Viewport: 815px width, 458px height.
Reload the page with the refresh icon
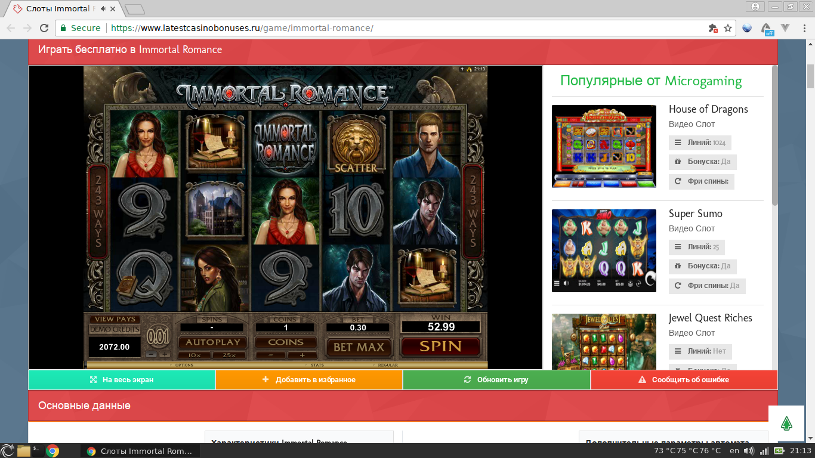(44, 28)
